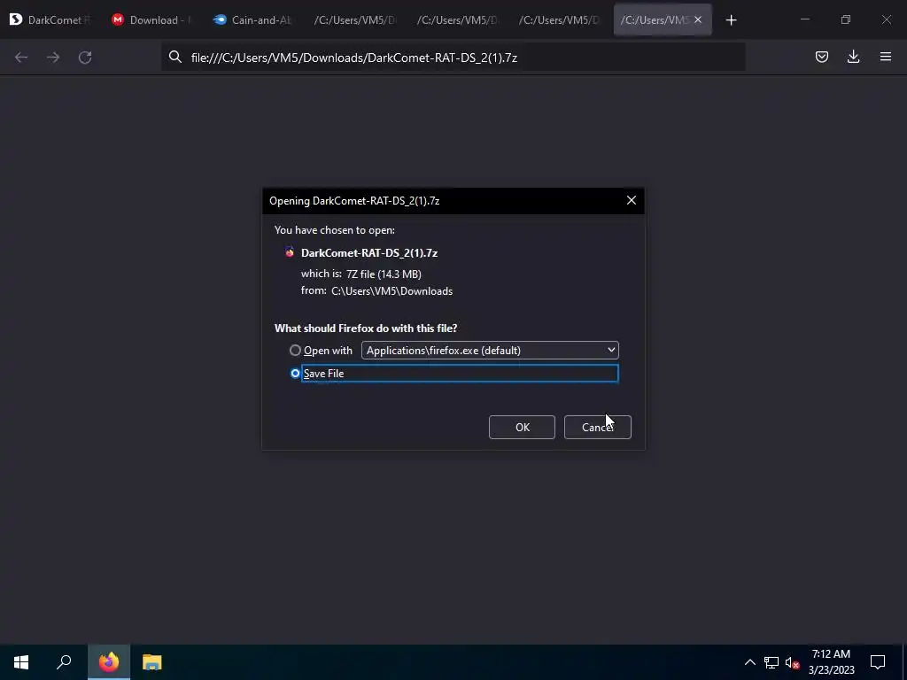Open a new tab with plus button

731,20
